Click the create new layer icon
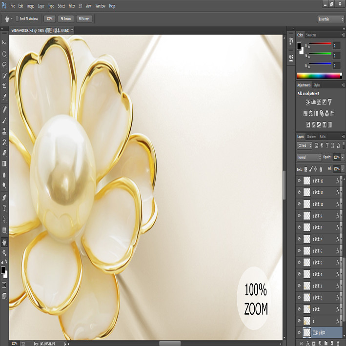Screen dimensions: 346x346 [x=332, y=344]
